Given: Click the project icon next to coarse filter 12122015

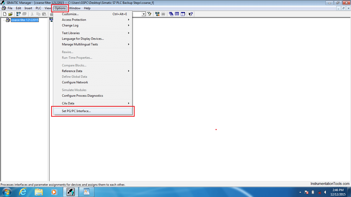Looking at the screenshot, I should 8,20.
